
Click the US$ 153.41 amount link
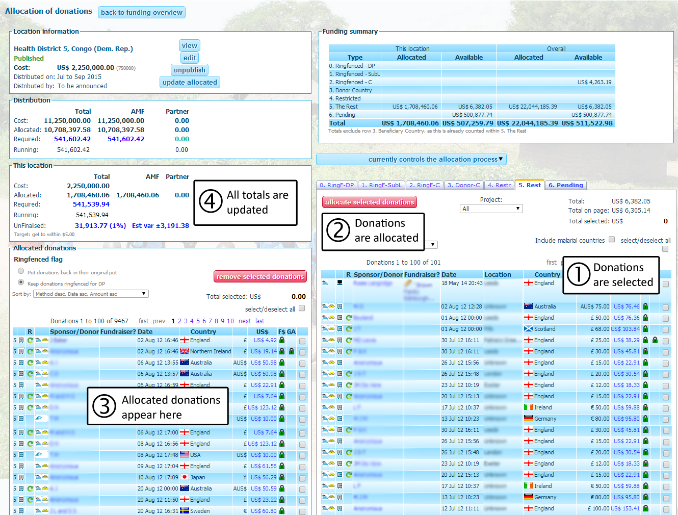(x=625, y=508)
